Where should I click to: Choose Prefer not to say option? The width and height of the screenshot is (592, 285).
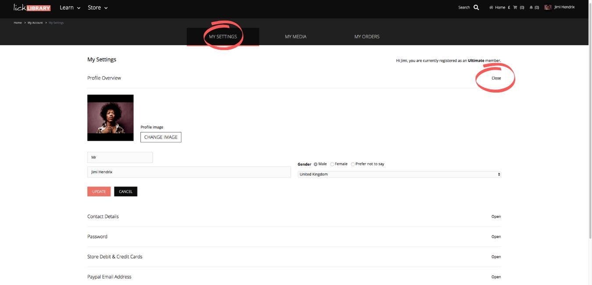click(353, 164)
